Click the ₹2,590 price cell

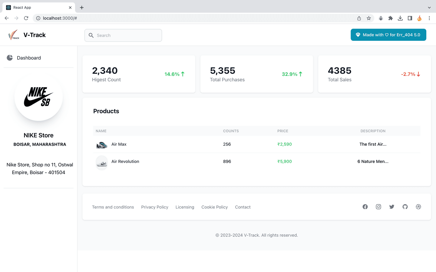click(285, 144)
